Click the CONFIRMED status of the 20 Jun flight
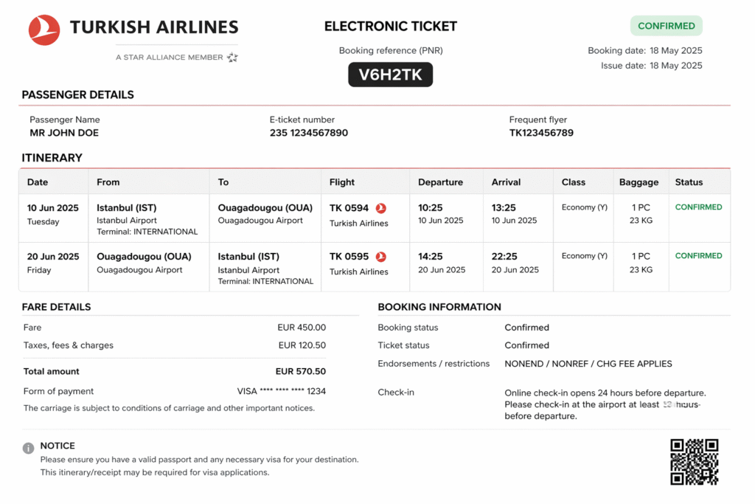Image resolution: width=755 pixels, height=504 pixels. pyautogui.click(x=698, y=256)
